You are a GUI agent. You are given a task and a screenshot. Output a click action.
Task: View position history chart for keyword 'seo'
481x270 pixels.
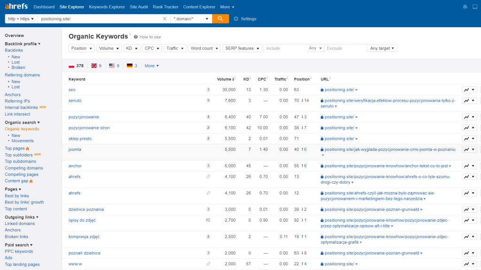point(466,90)
